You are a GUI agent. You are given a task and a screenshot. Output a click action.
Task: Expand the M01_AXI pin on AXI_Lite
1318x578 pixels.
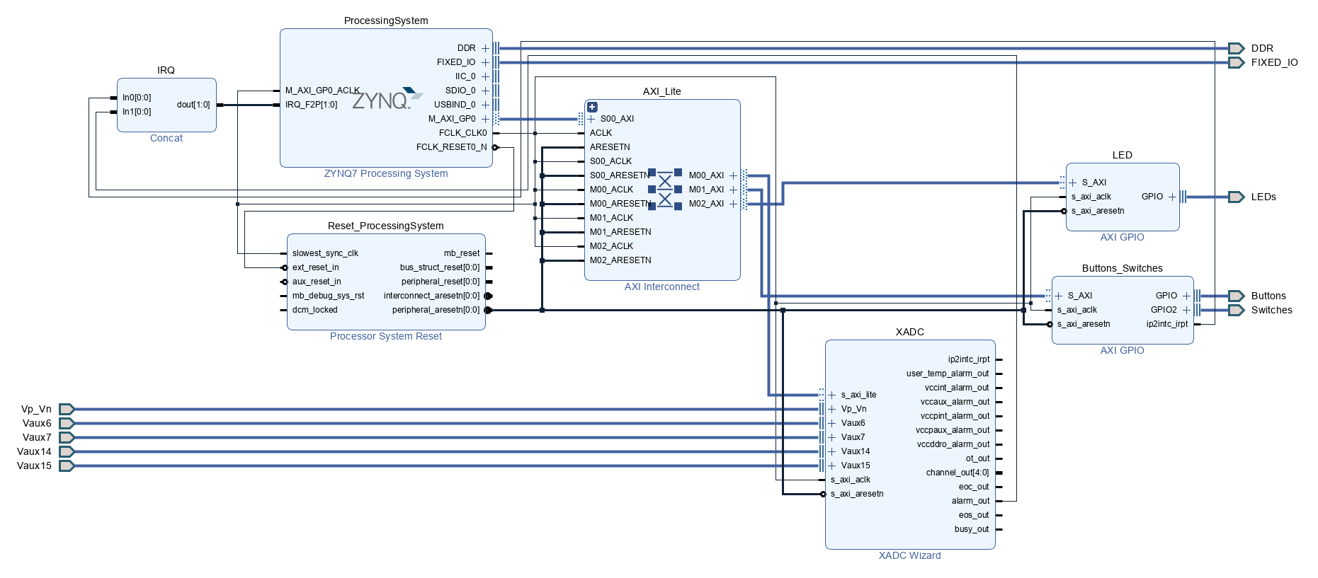[x=733, y=190]
